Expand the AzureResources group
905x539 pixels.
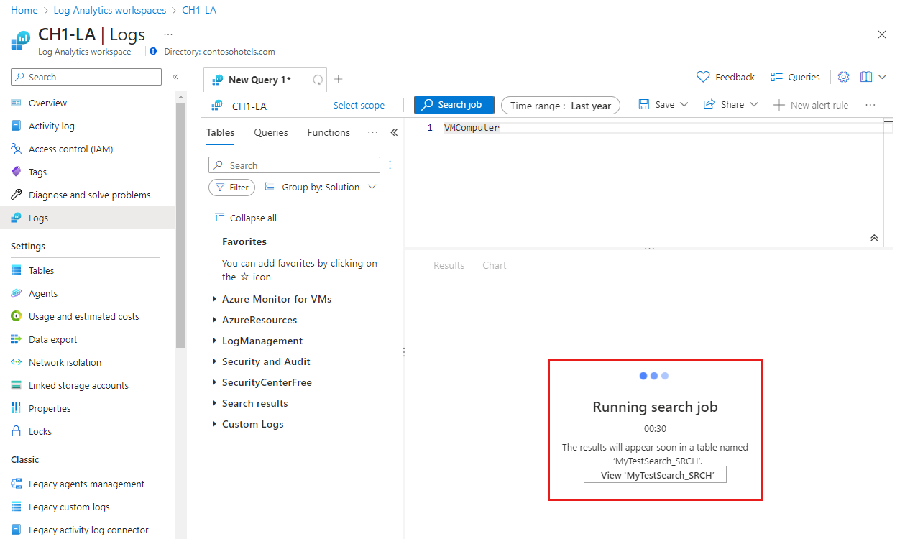(259, 320)
